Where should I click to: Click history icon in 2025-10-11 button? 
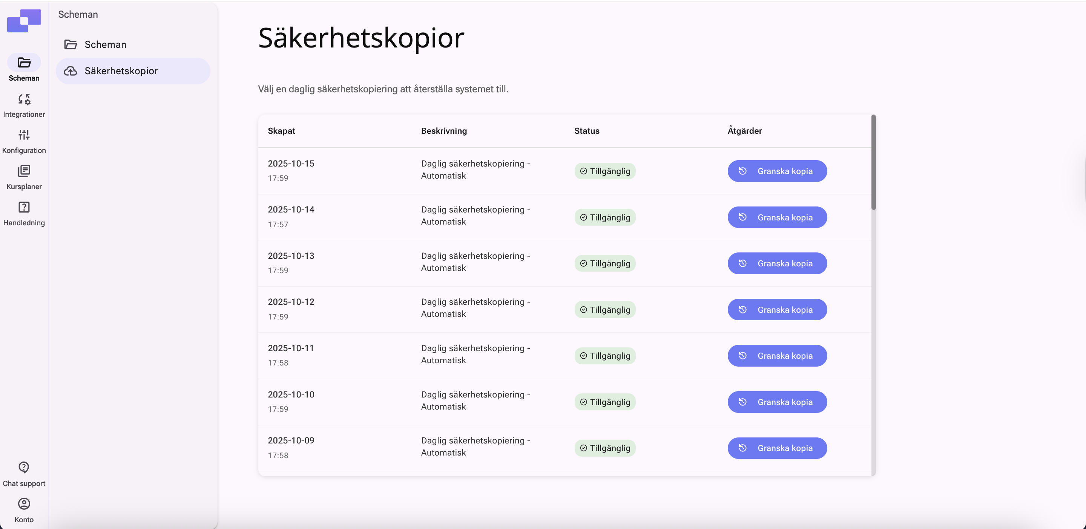pos(742,356)
